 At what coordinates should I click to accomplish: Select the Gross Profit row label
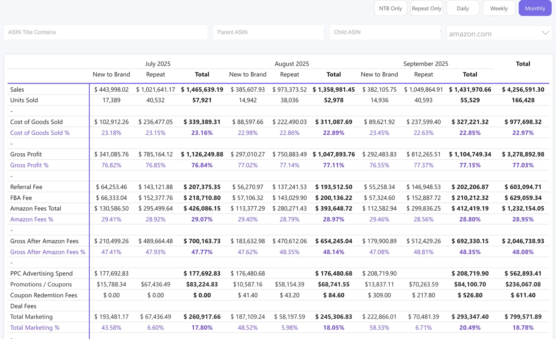click(x=26, y=154)
